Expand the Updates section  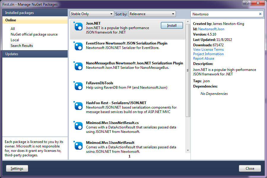pos(35,54)
